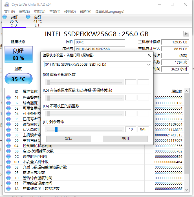Click the next disk arrow button
The image size is (194, 197).
186,34
